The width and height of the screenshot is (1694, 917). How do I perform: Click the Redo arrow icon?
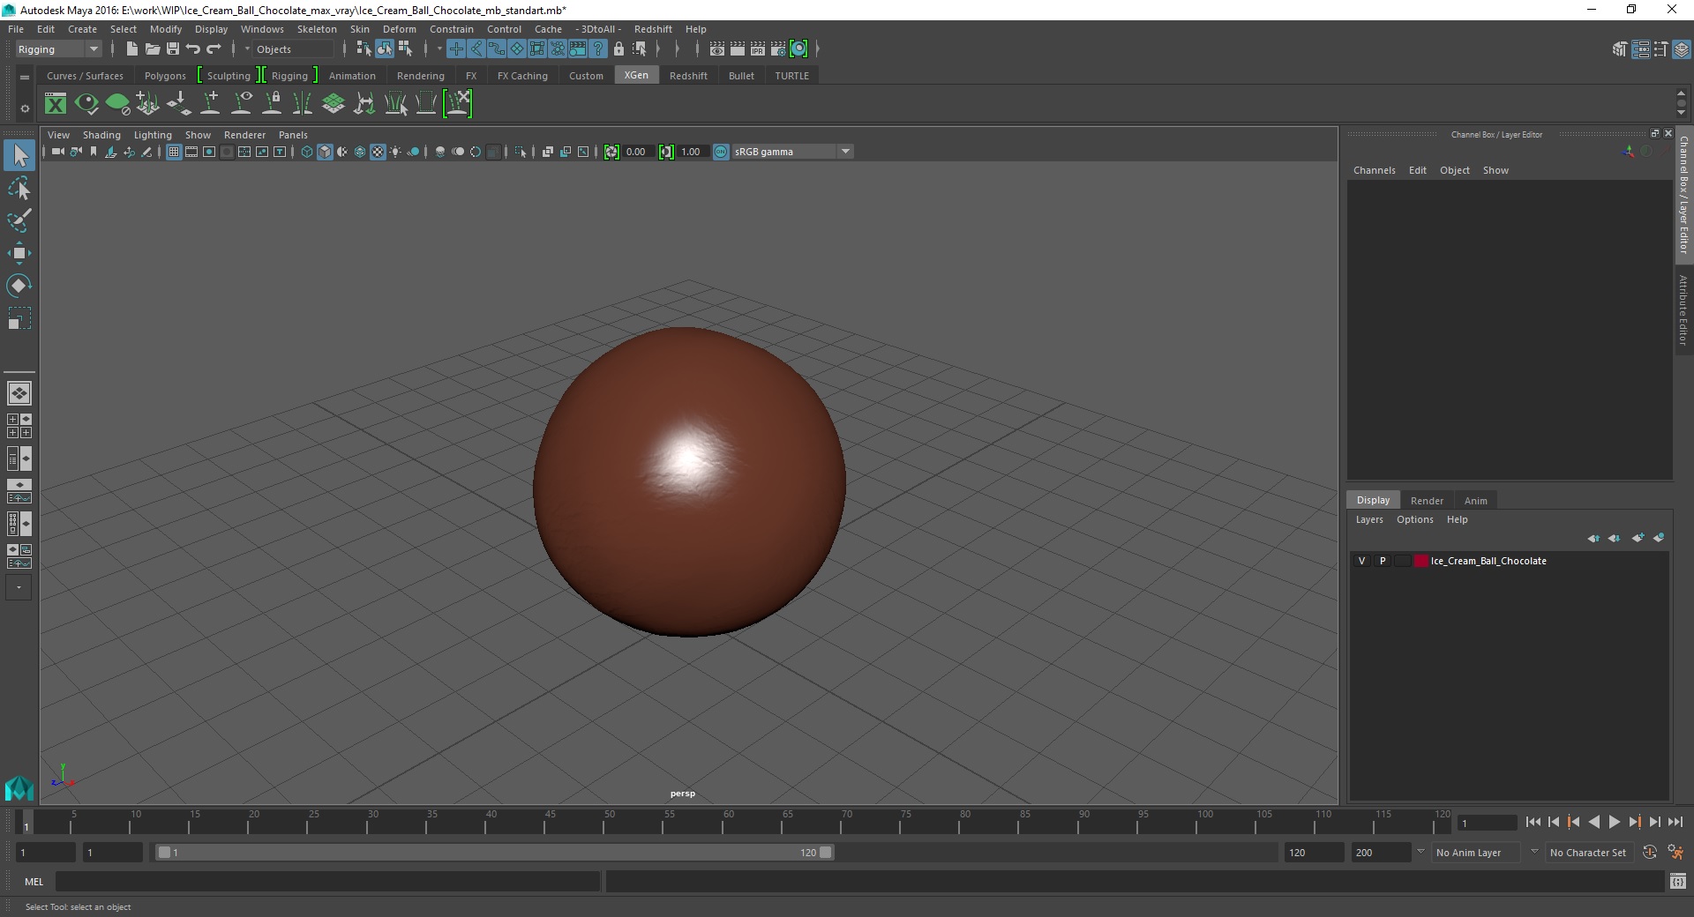pos(214,49)
